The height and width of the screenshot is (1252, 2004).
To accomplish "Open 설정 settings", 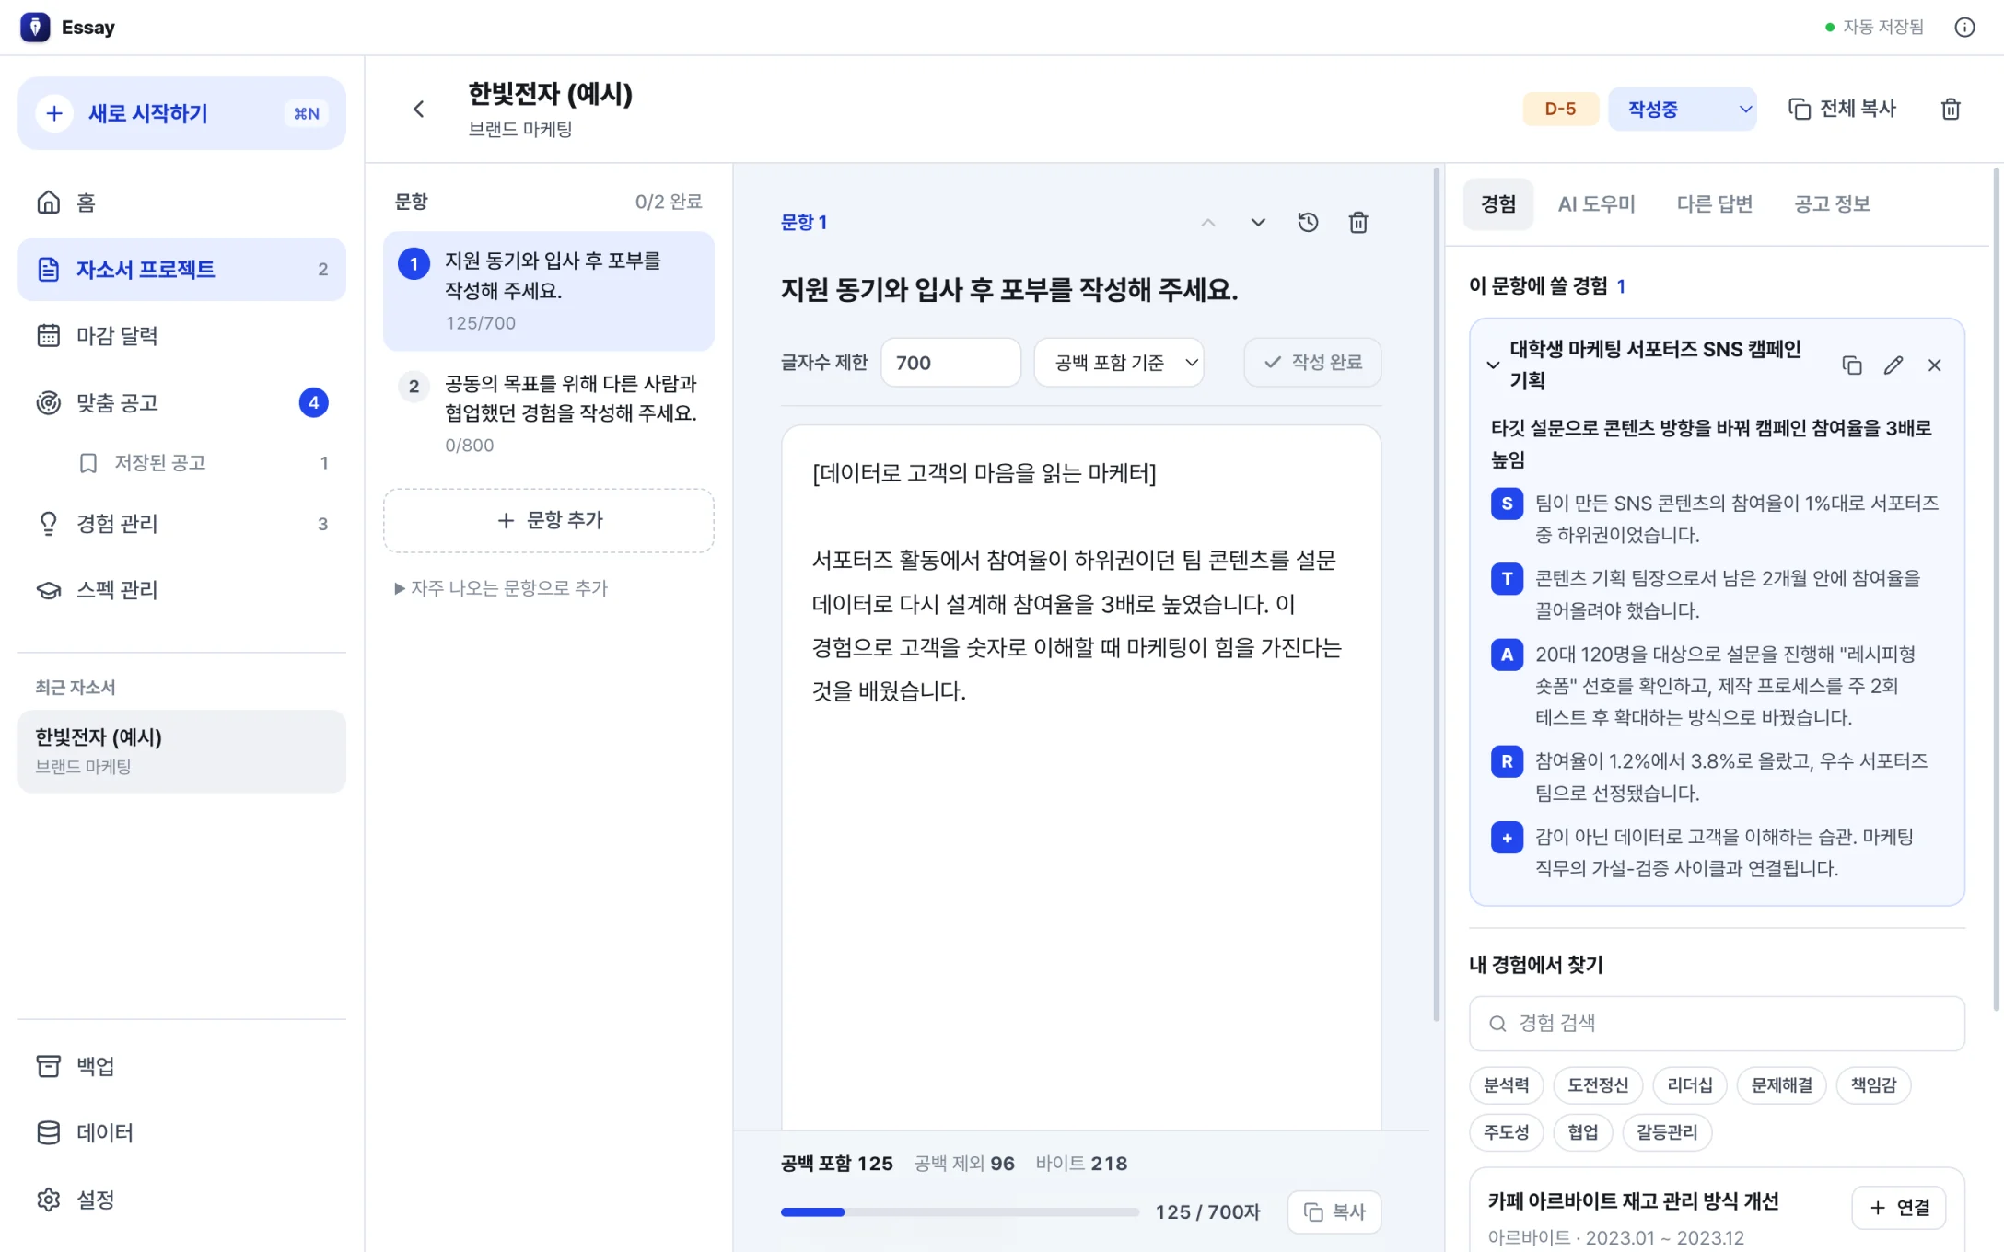I will pos(181,1200).
